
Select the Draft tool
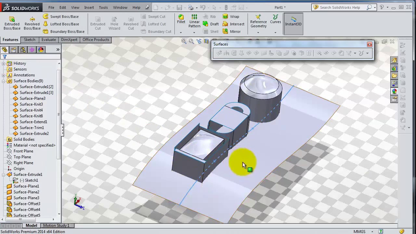[211, 24]
